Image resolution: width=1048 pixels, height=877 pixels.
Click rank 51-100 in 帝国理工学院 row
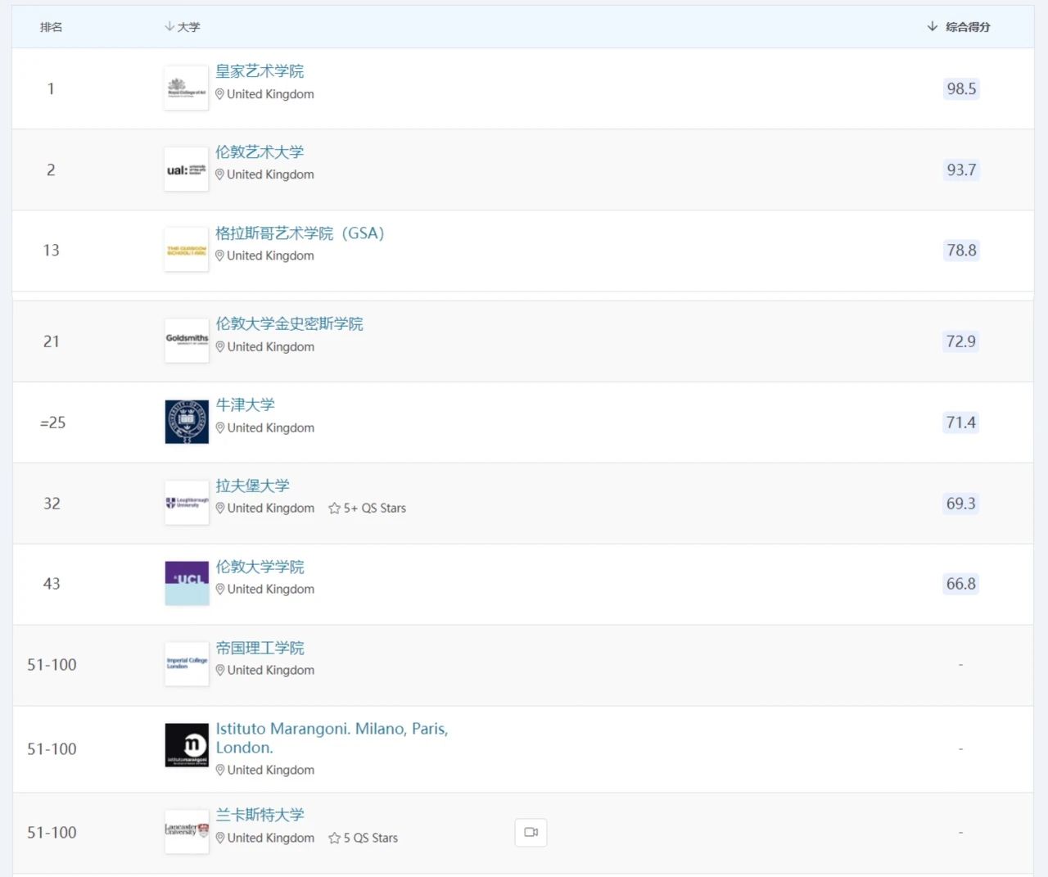pos(52,664)
